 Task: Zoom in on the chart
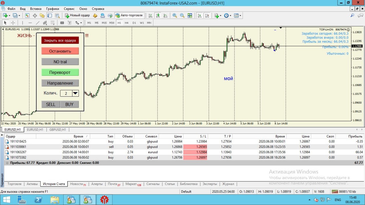click(x=175, y=15)
